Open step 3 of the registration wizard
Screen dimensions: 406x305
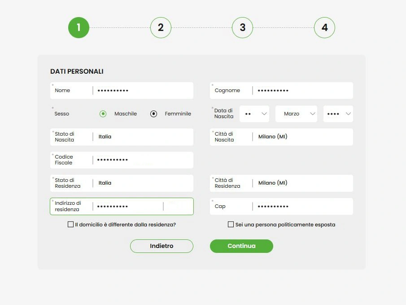pyautogui.click(x=242, y=27)
